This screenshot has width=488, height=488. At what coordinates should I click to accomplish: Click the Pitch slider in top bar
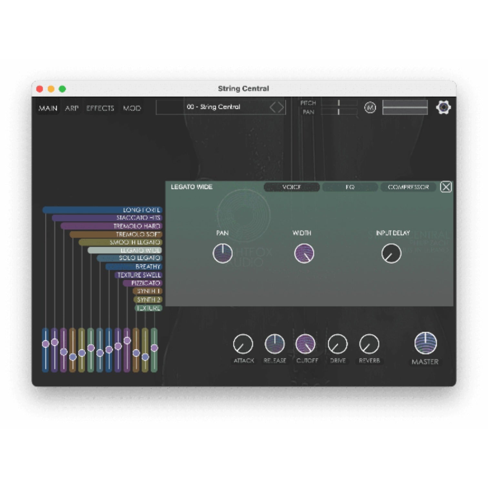(x=339, y=103)
